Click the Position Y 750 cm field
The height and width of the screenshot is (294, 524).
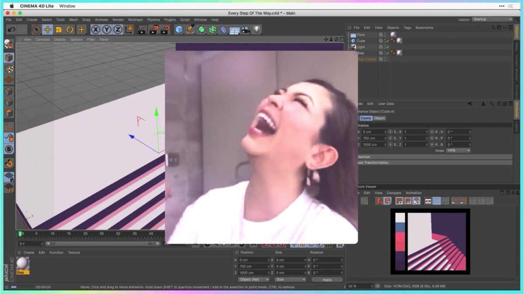pos(254,266)
